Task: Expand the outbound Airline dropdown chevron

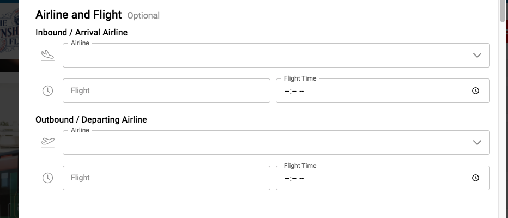Action: pyautogui.click(x=477, y=143)
